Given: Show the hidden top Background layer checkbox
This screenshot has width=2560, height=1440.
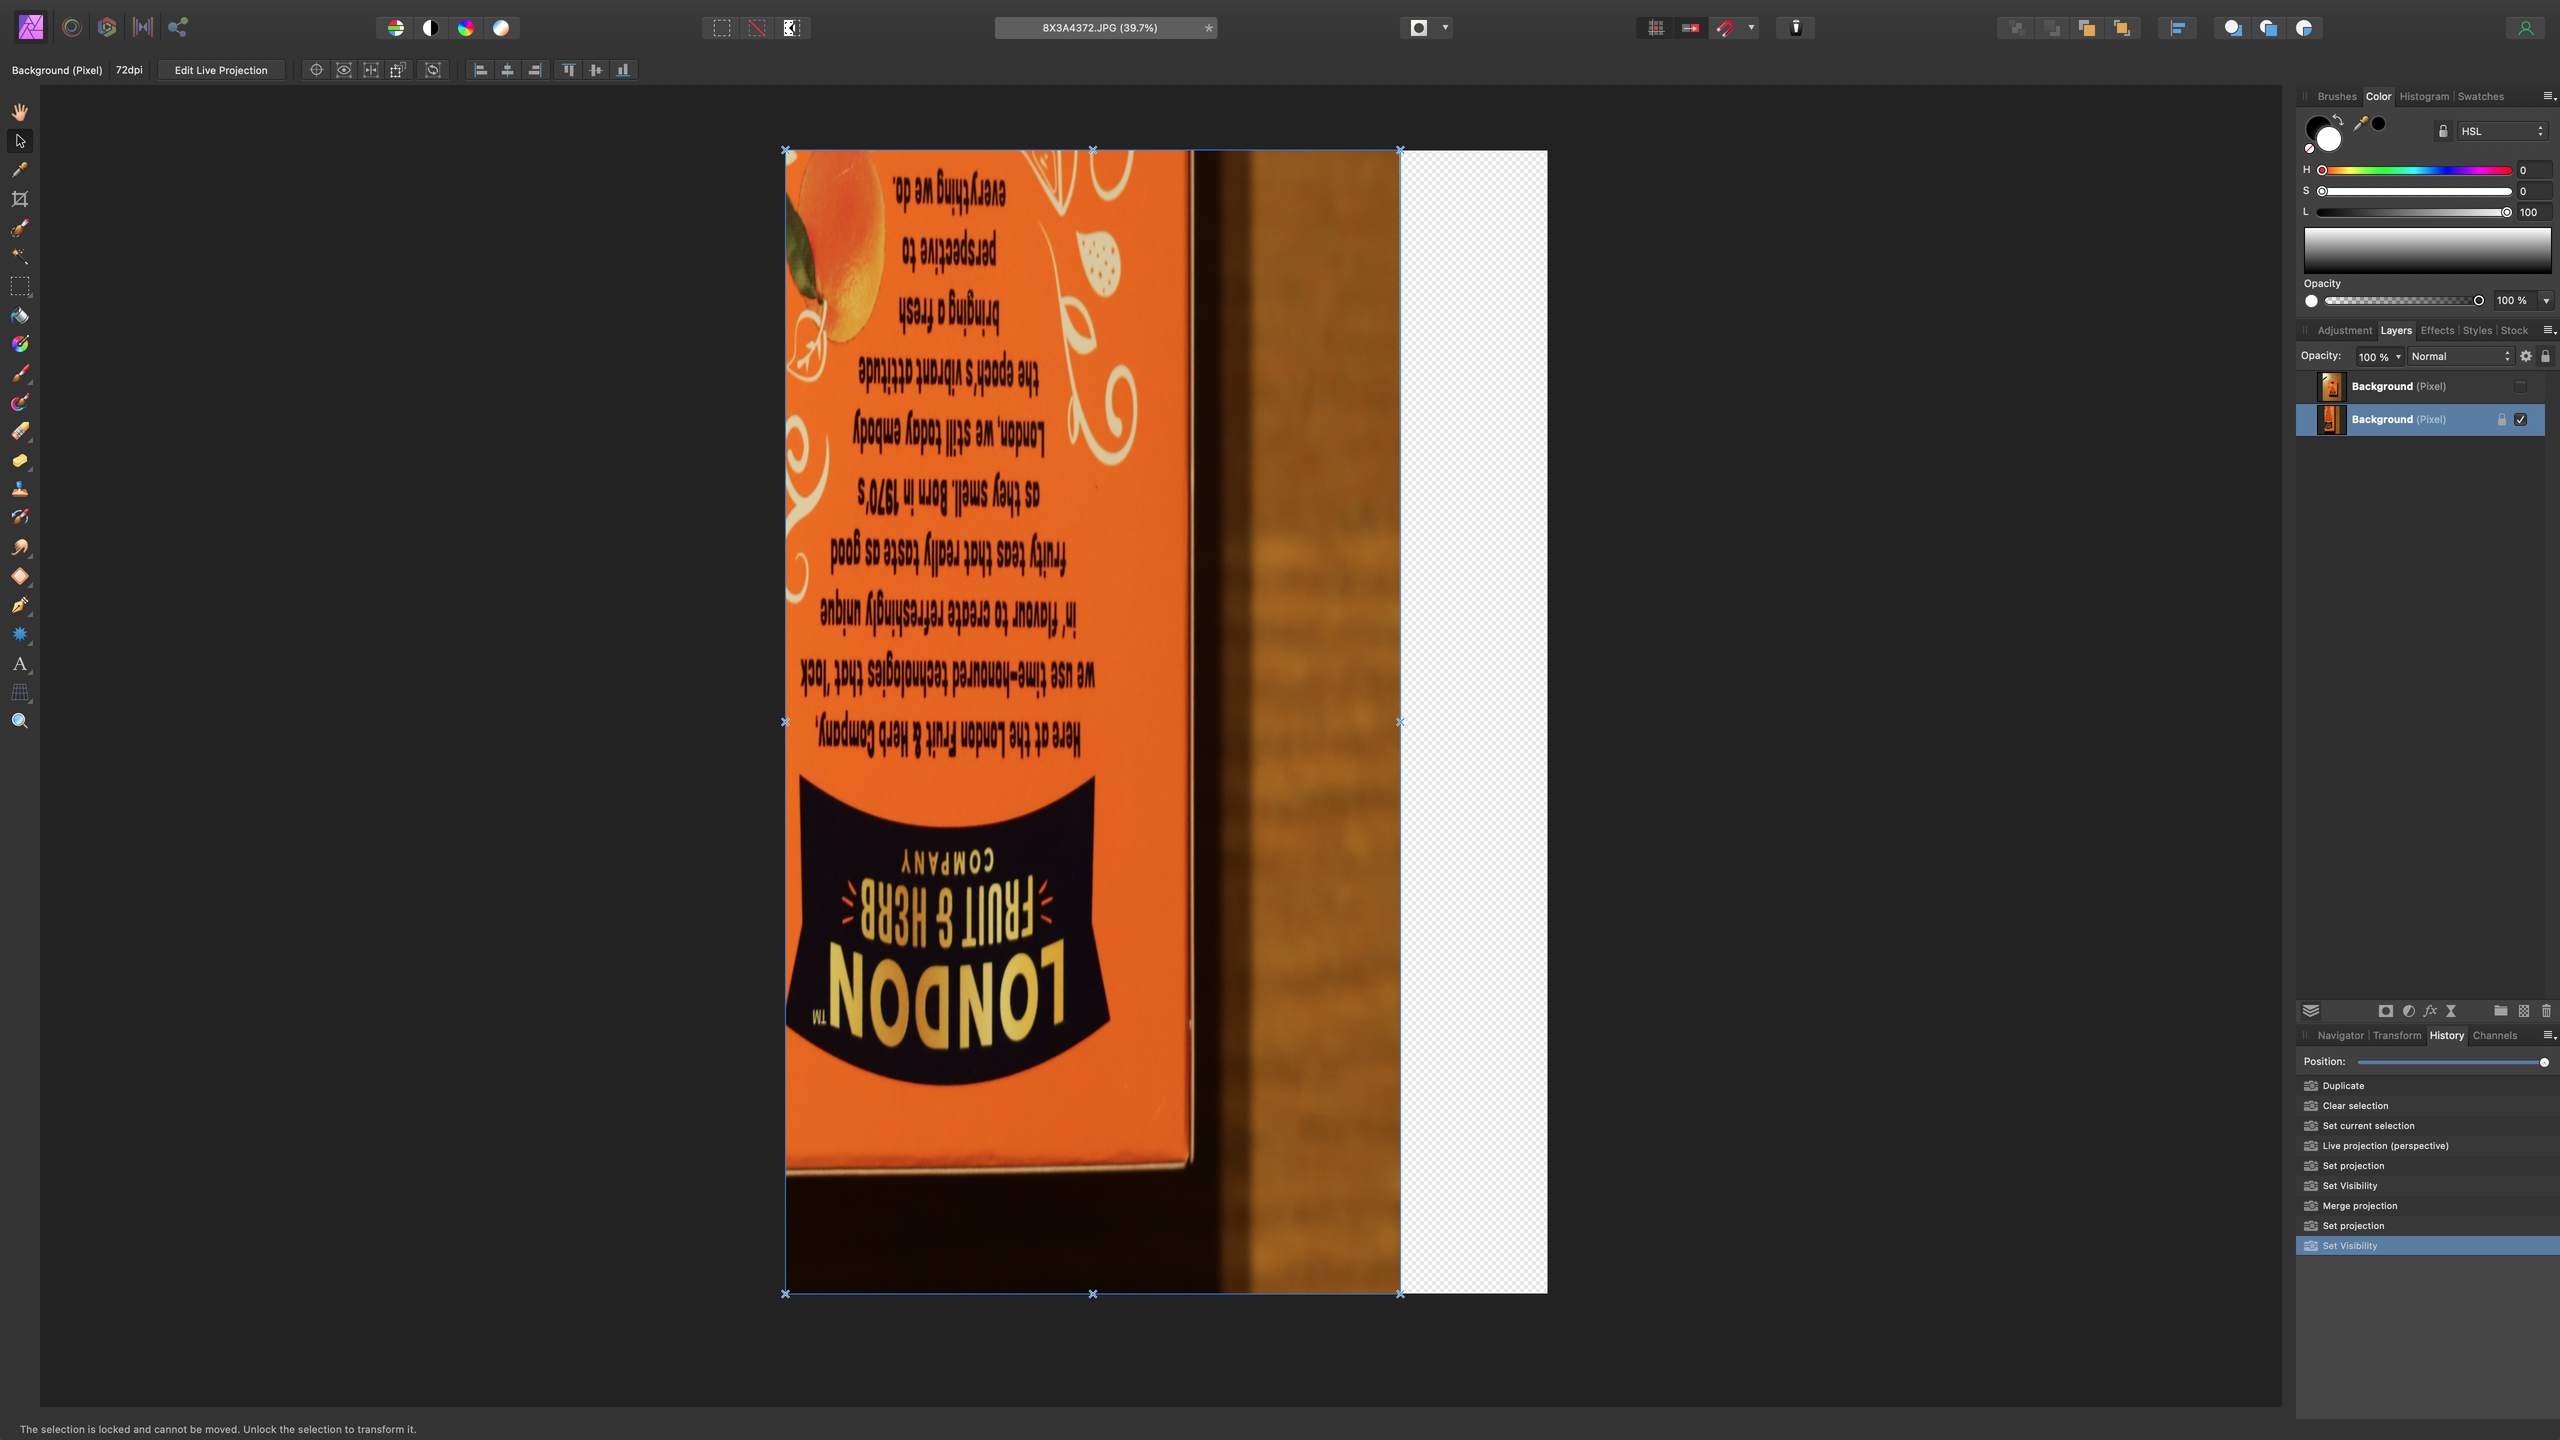Looking at the screenshot, I should (x=2520, y=386).
